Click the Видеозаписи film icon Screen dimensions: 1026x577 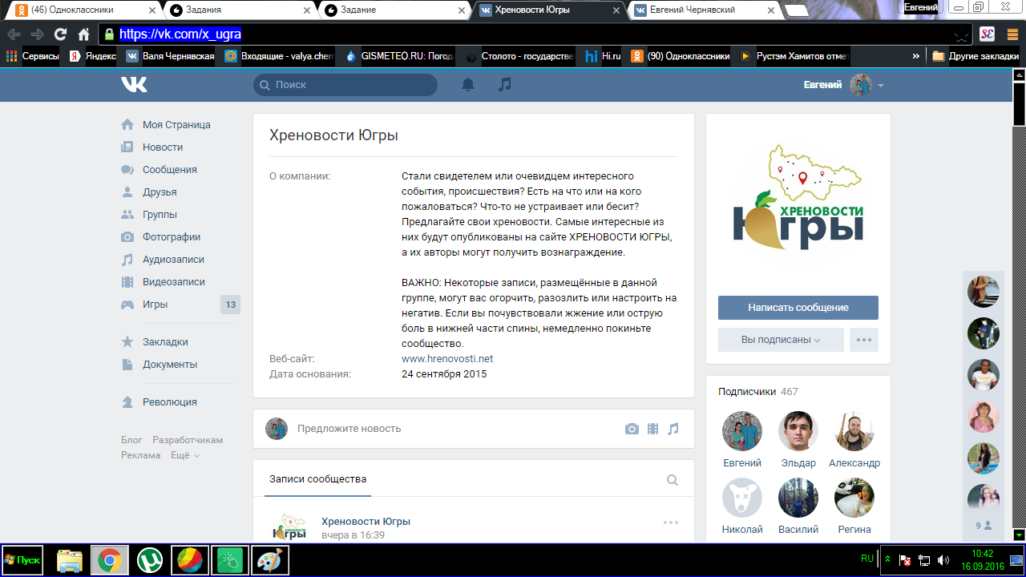[x=127, y=282]
